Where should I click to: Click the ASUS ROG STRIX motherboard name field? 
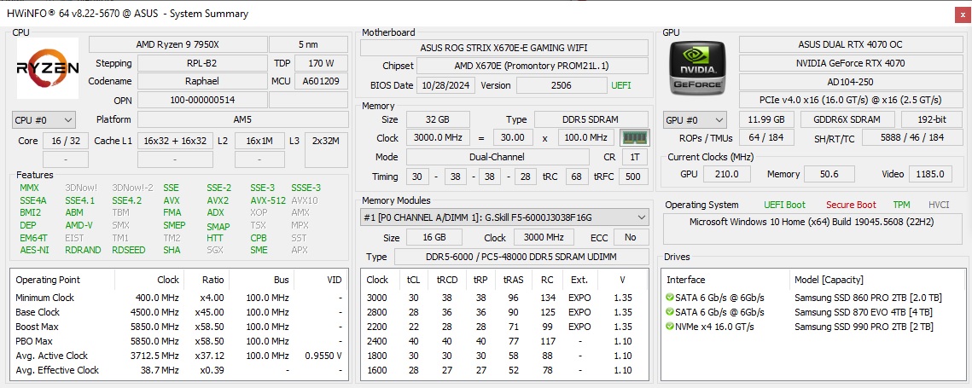503,49
